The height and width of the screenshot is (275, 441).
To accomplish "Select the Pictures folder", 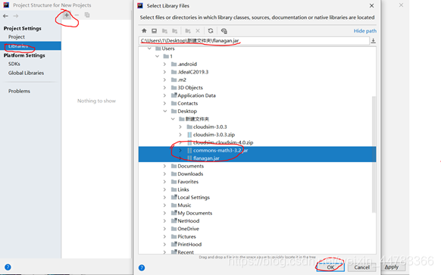I will (186, 237).
